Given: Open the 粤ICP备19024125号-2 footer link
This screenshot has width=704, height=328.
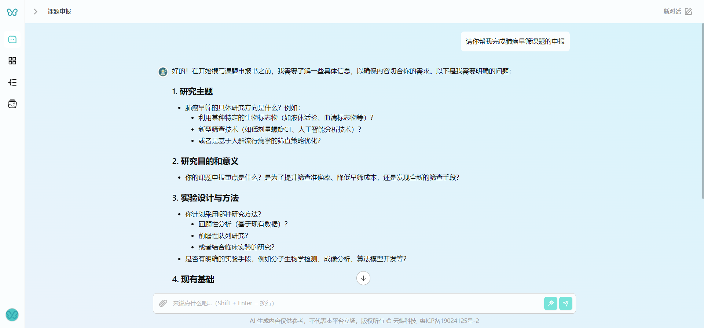Looking at the screenshot, I should point(449,321).
